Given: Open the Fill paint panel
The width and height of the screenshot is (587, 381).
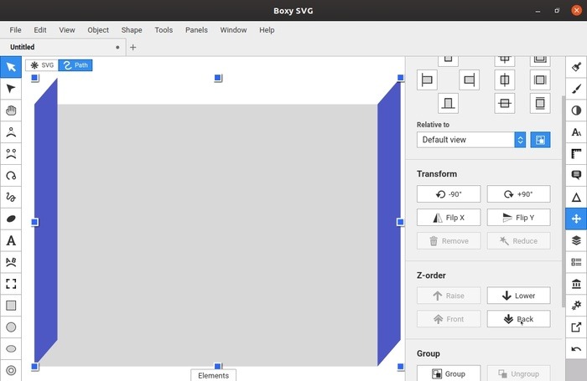Looking at the screenshot, I should pyautogui.click(x=576, y=67).
